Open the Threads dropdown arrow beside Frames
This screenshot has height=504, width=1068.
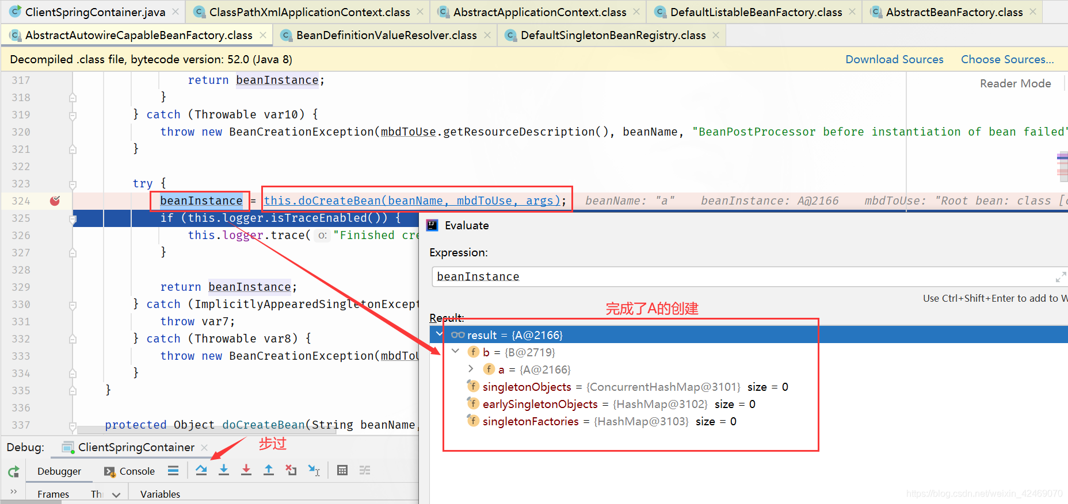116,495
